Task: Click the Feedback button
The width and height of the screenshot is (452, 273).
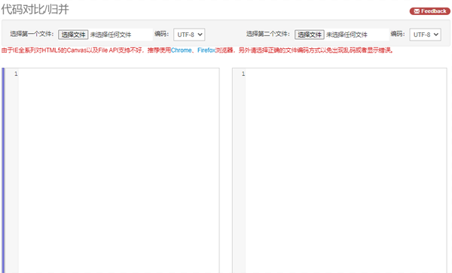Action: point(429,11)
